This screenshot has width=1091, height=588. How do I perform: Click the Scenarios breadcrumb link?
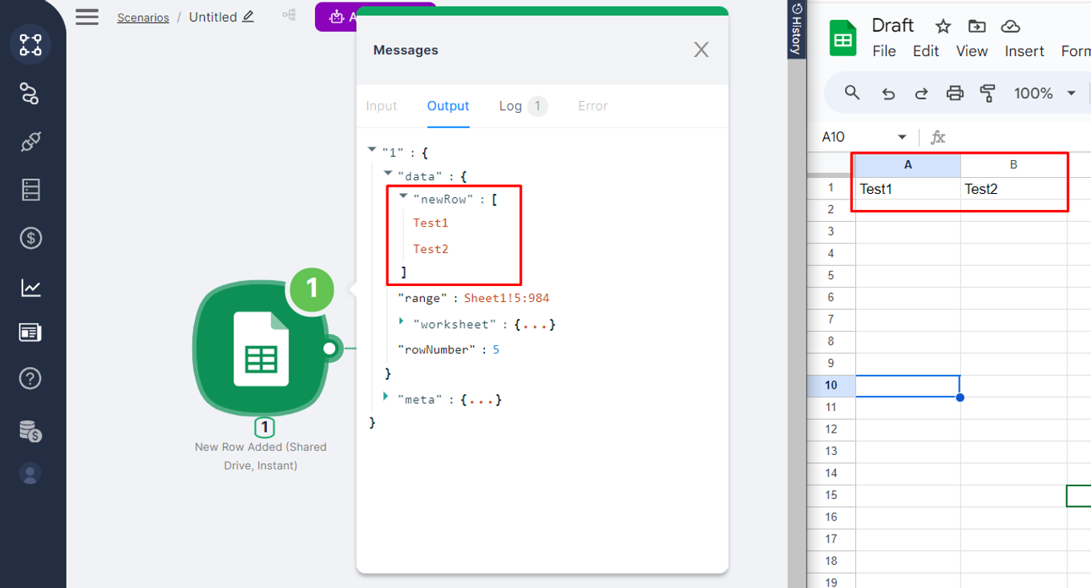pyautogui.click(x=143, y=18)
